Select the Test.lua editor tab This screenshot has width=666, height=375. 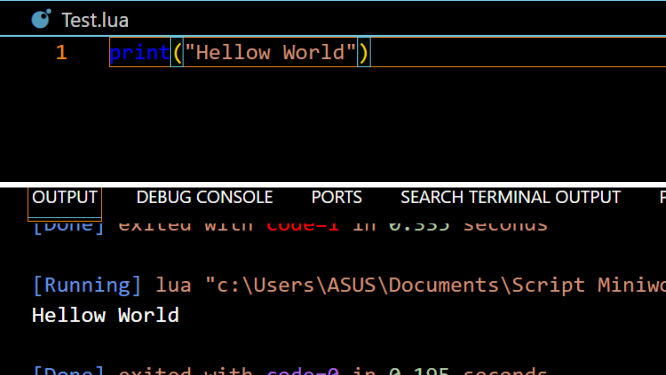point(95,20)
